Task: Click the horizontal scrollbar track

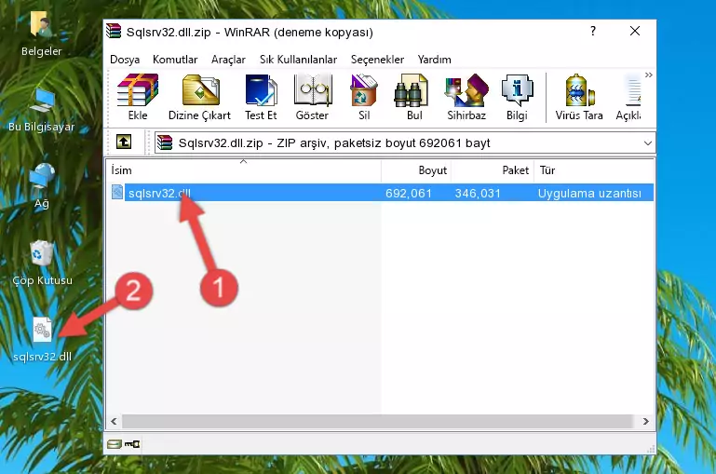Action: click(377, 421)
